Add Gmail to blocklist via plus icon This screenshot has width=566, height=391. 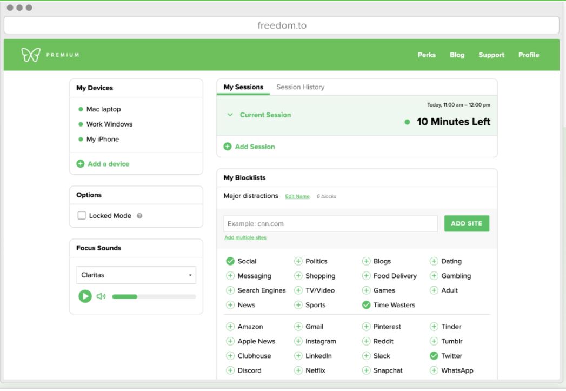coord(298,327)
